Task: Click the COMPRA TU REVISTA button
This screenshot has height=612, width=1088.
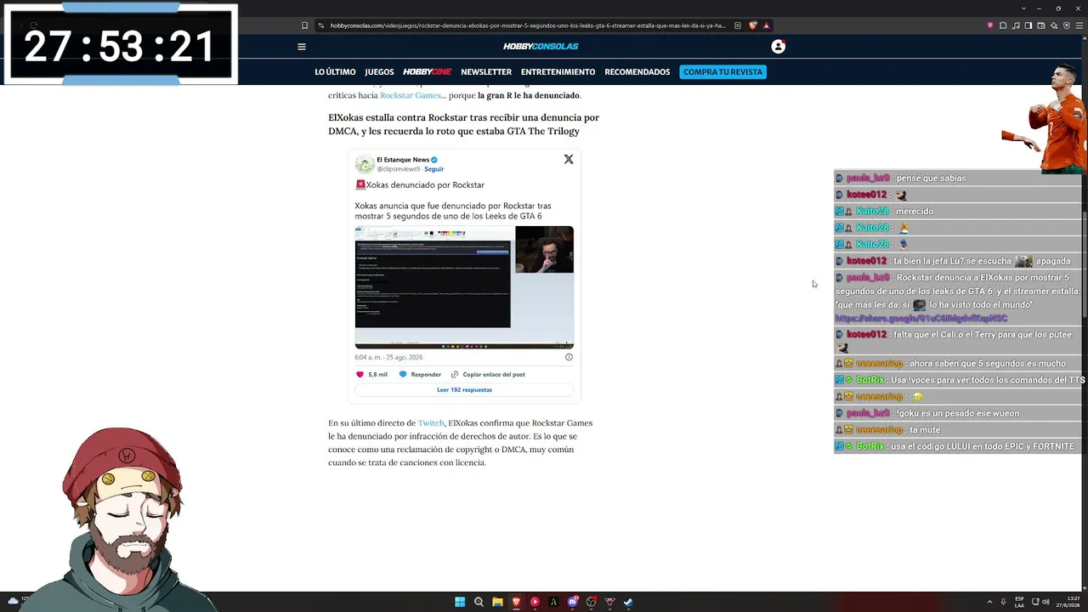Action: pos(723,72)
